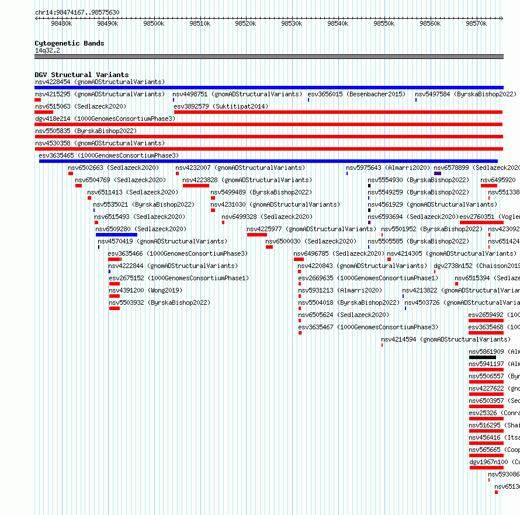Open esv3892579 Suktitipat2014 label

point(221,106)
